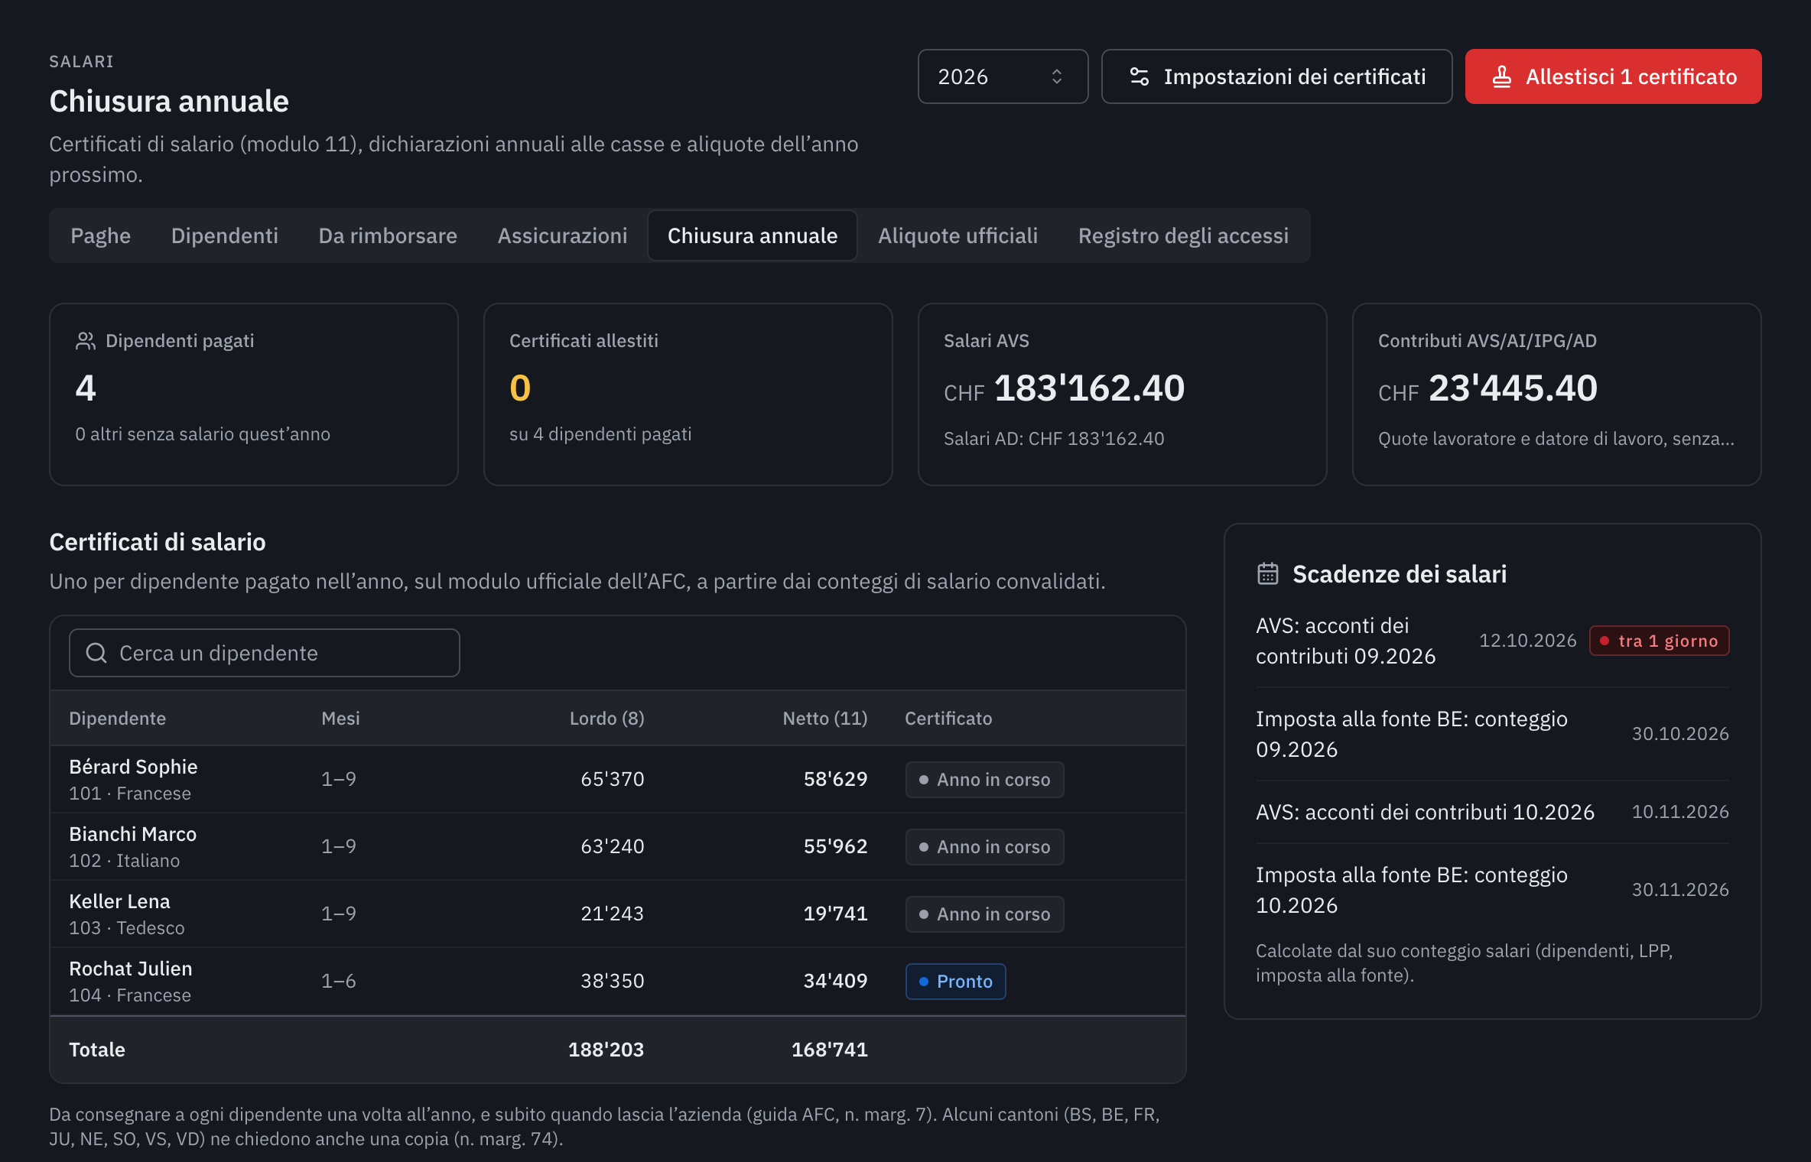The height and width of the screenshot is (1162, 1811).
Task: Switch to the Dipendenti tab
Action: (224, 235)
